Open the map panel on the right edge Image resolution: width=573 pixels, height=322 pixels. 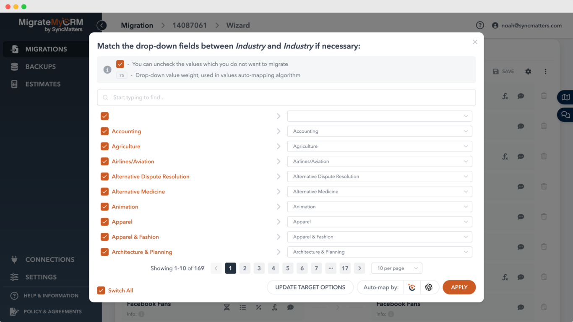(x=566, y=97)
